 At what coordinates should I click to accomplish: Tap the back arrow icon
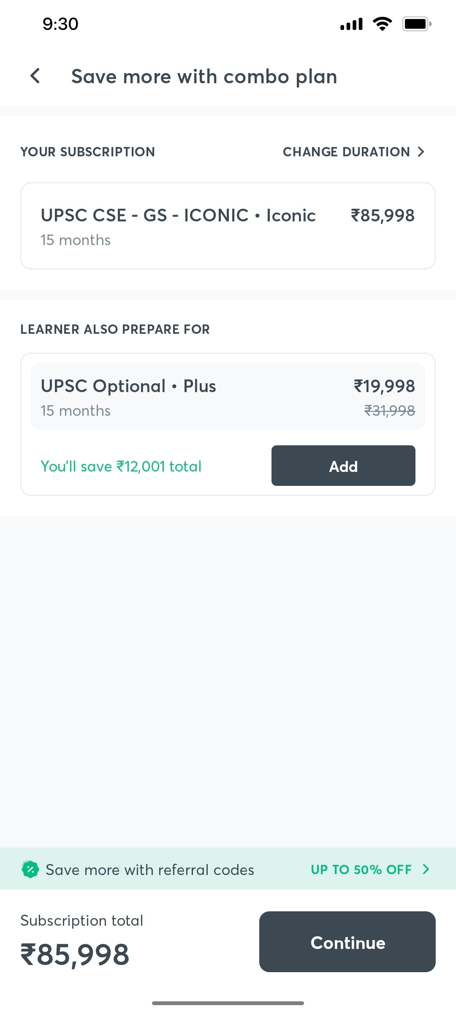coord(35,76)
